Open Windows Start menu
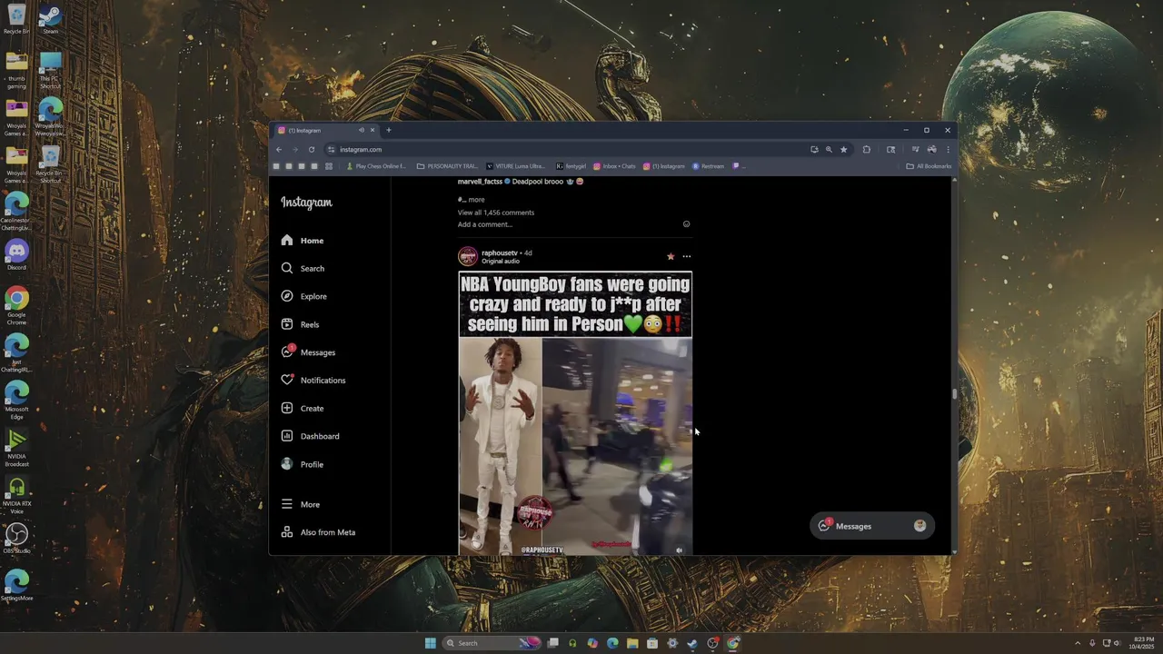 430,643
